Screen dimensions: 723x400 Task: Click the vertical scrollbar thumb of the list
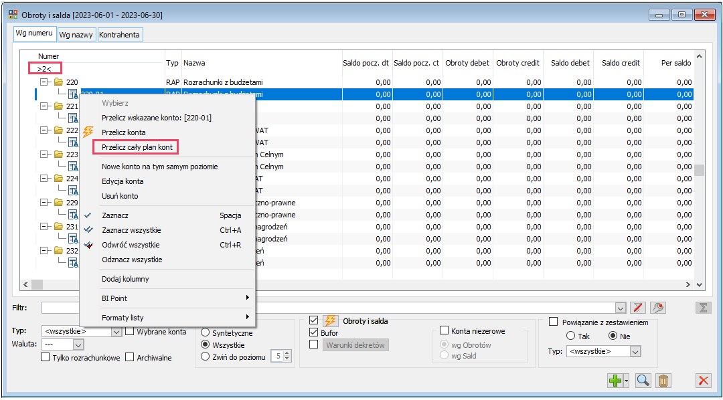click(700, 171)
